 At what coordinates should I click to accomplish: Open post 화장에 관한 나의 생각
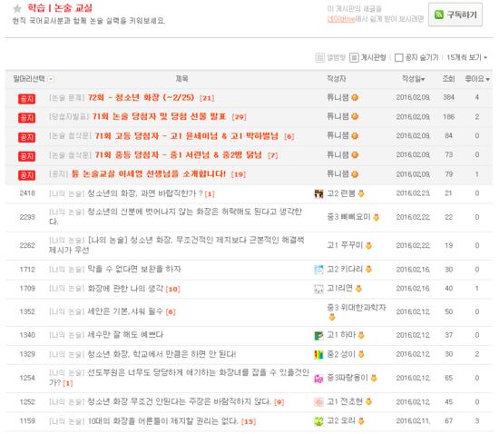click(x=125, y=289)
